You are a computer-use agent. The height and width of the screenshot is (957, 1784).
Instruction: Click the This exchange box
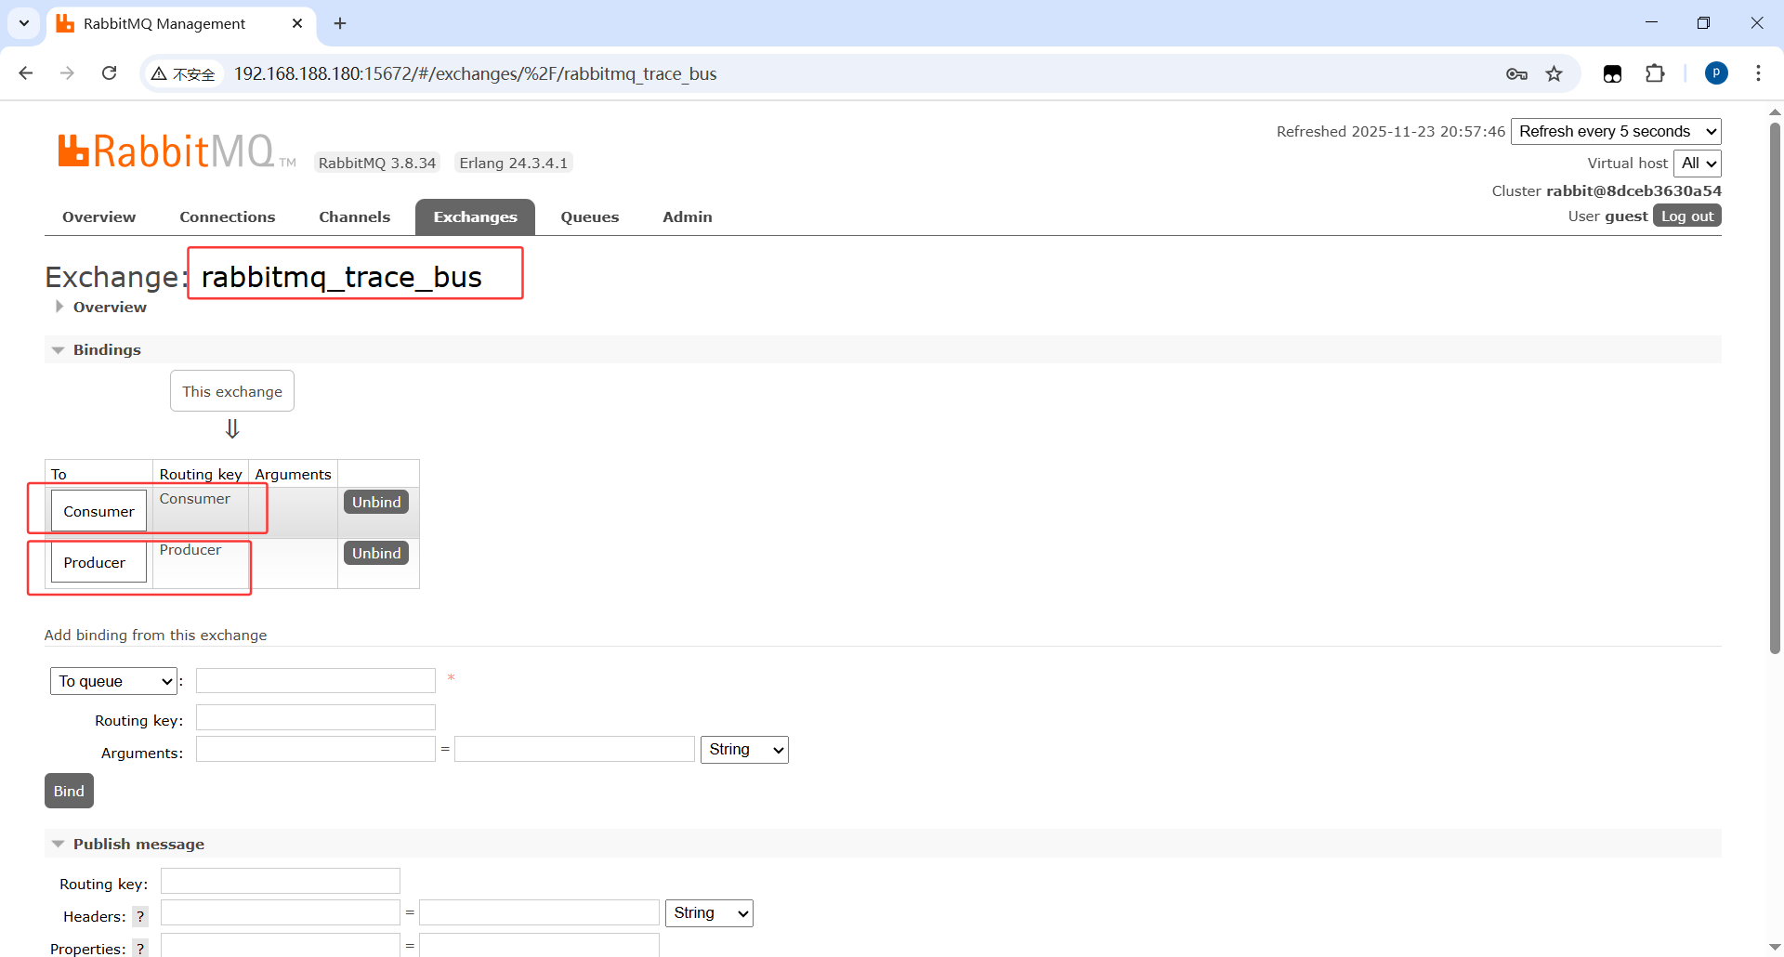pyautogui.click(x=232, y=391)
